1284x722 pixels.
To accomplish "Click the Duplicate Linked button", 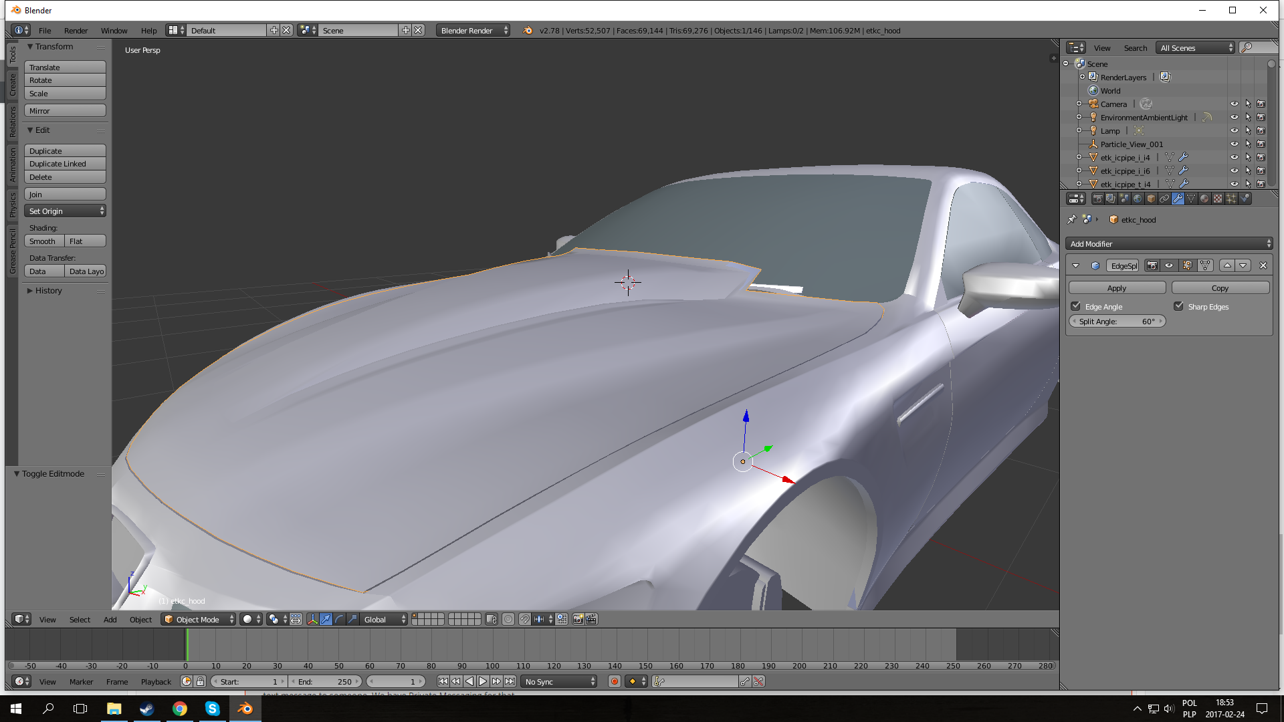I will 65,164.
